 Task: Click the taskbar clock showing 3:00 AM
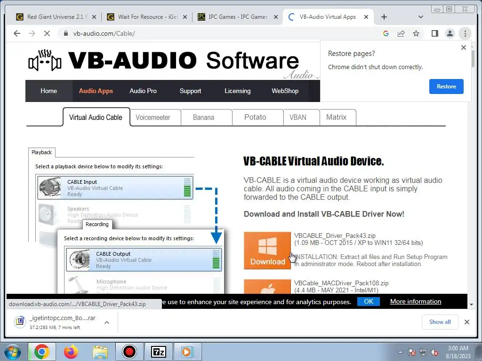458,352
